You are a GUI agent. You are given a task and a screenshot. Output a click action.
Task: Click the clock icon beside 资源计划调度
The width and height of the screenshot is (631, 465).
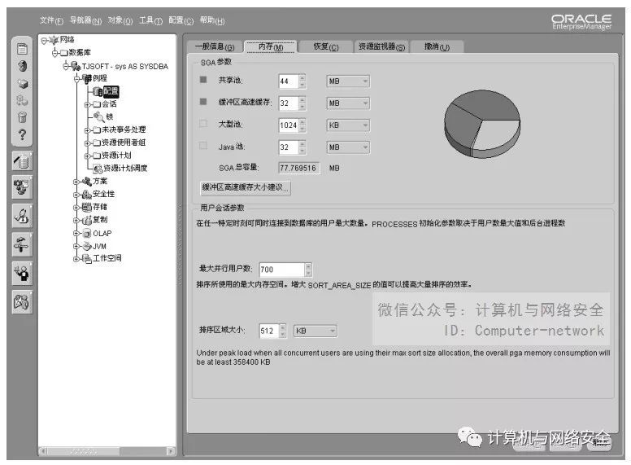point(98,169)
